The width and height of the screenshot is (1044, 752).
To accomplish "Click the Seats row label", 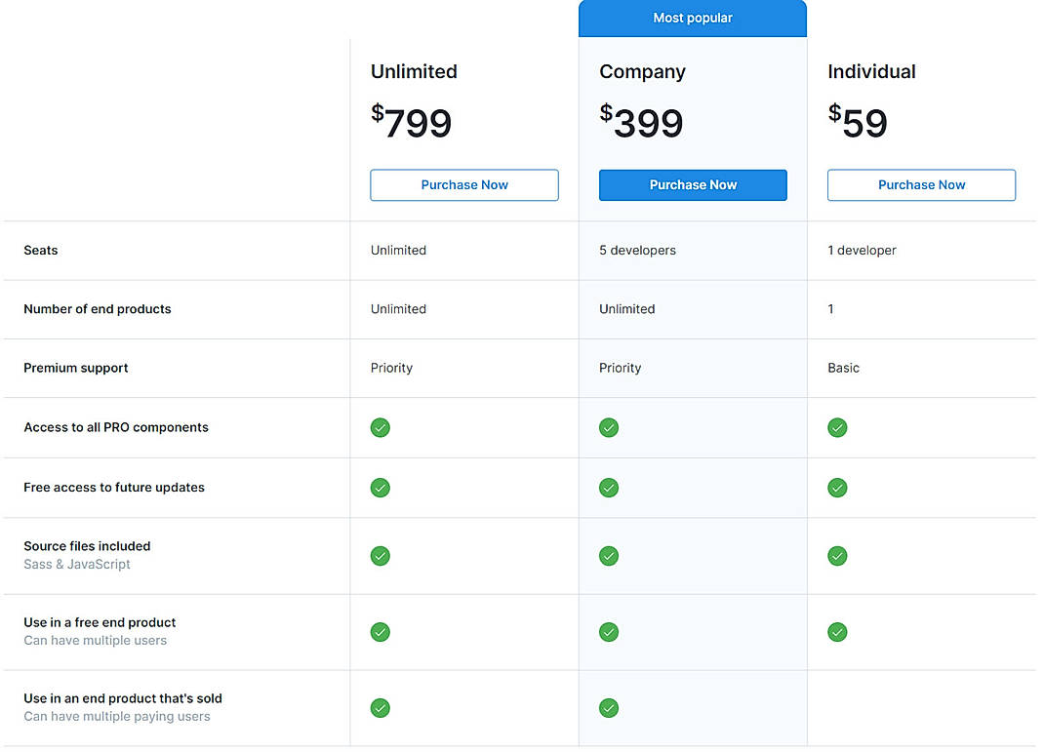I will (x=41, y=250).
